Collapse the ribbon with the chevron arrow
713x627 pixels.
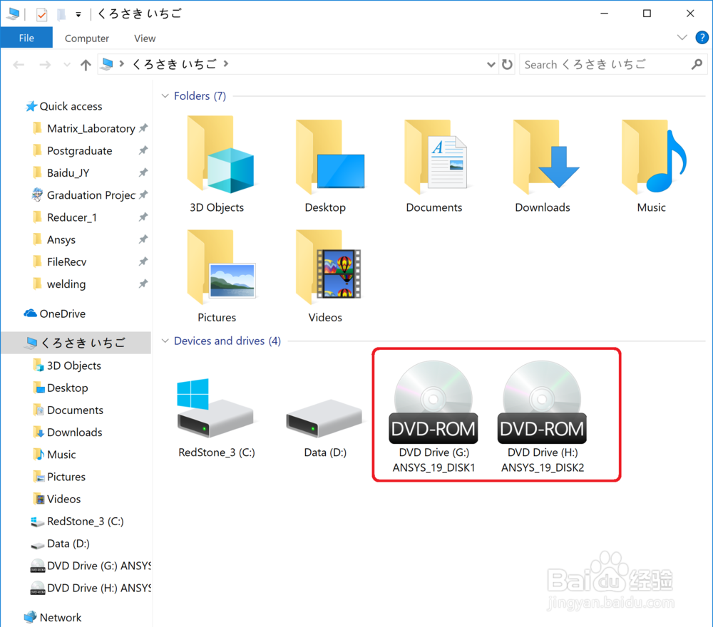[682, 38]
